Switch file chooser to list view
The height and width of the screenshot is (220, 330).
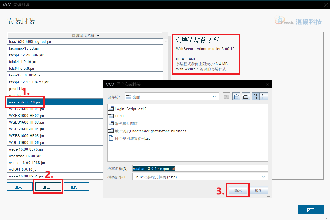256,97
